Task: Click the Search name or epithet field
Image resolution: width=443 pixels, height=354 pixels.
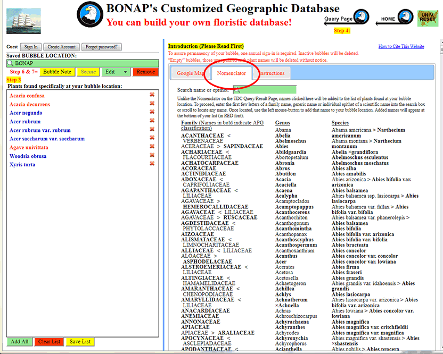Action: [x=265, y=90]
